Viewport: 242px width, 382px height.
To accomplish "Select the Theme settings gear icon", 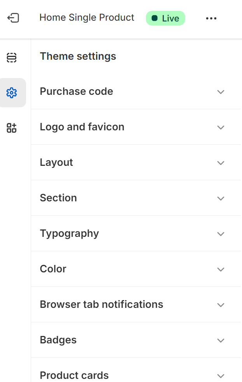I will pos(12,92).
